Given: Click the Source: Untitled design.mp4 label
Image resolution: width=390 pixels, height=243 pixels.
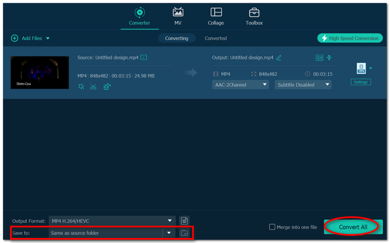Looking at the screenshot, I should coord(108,57).
